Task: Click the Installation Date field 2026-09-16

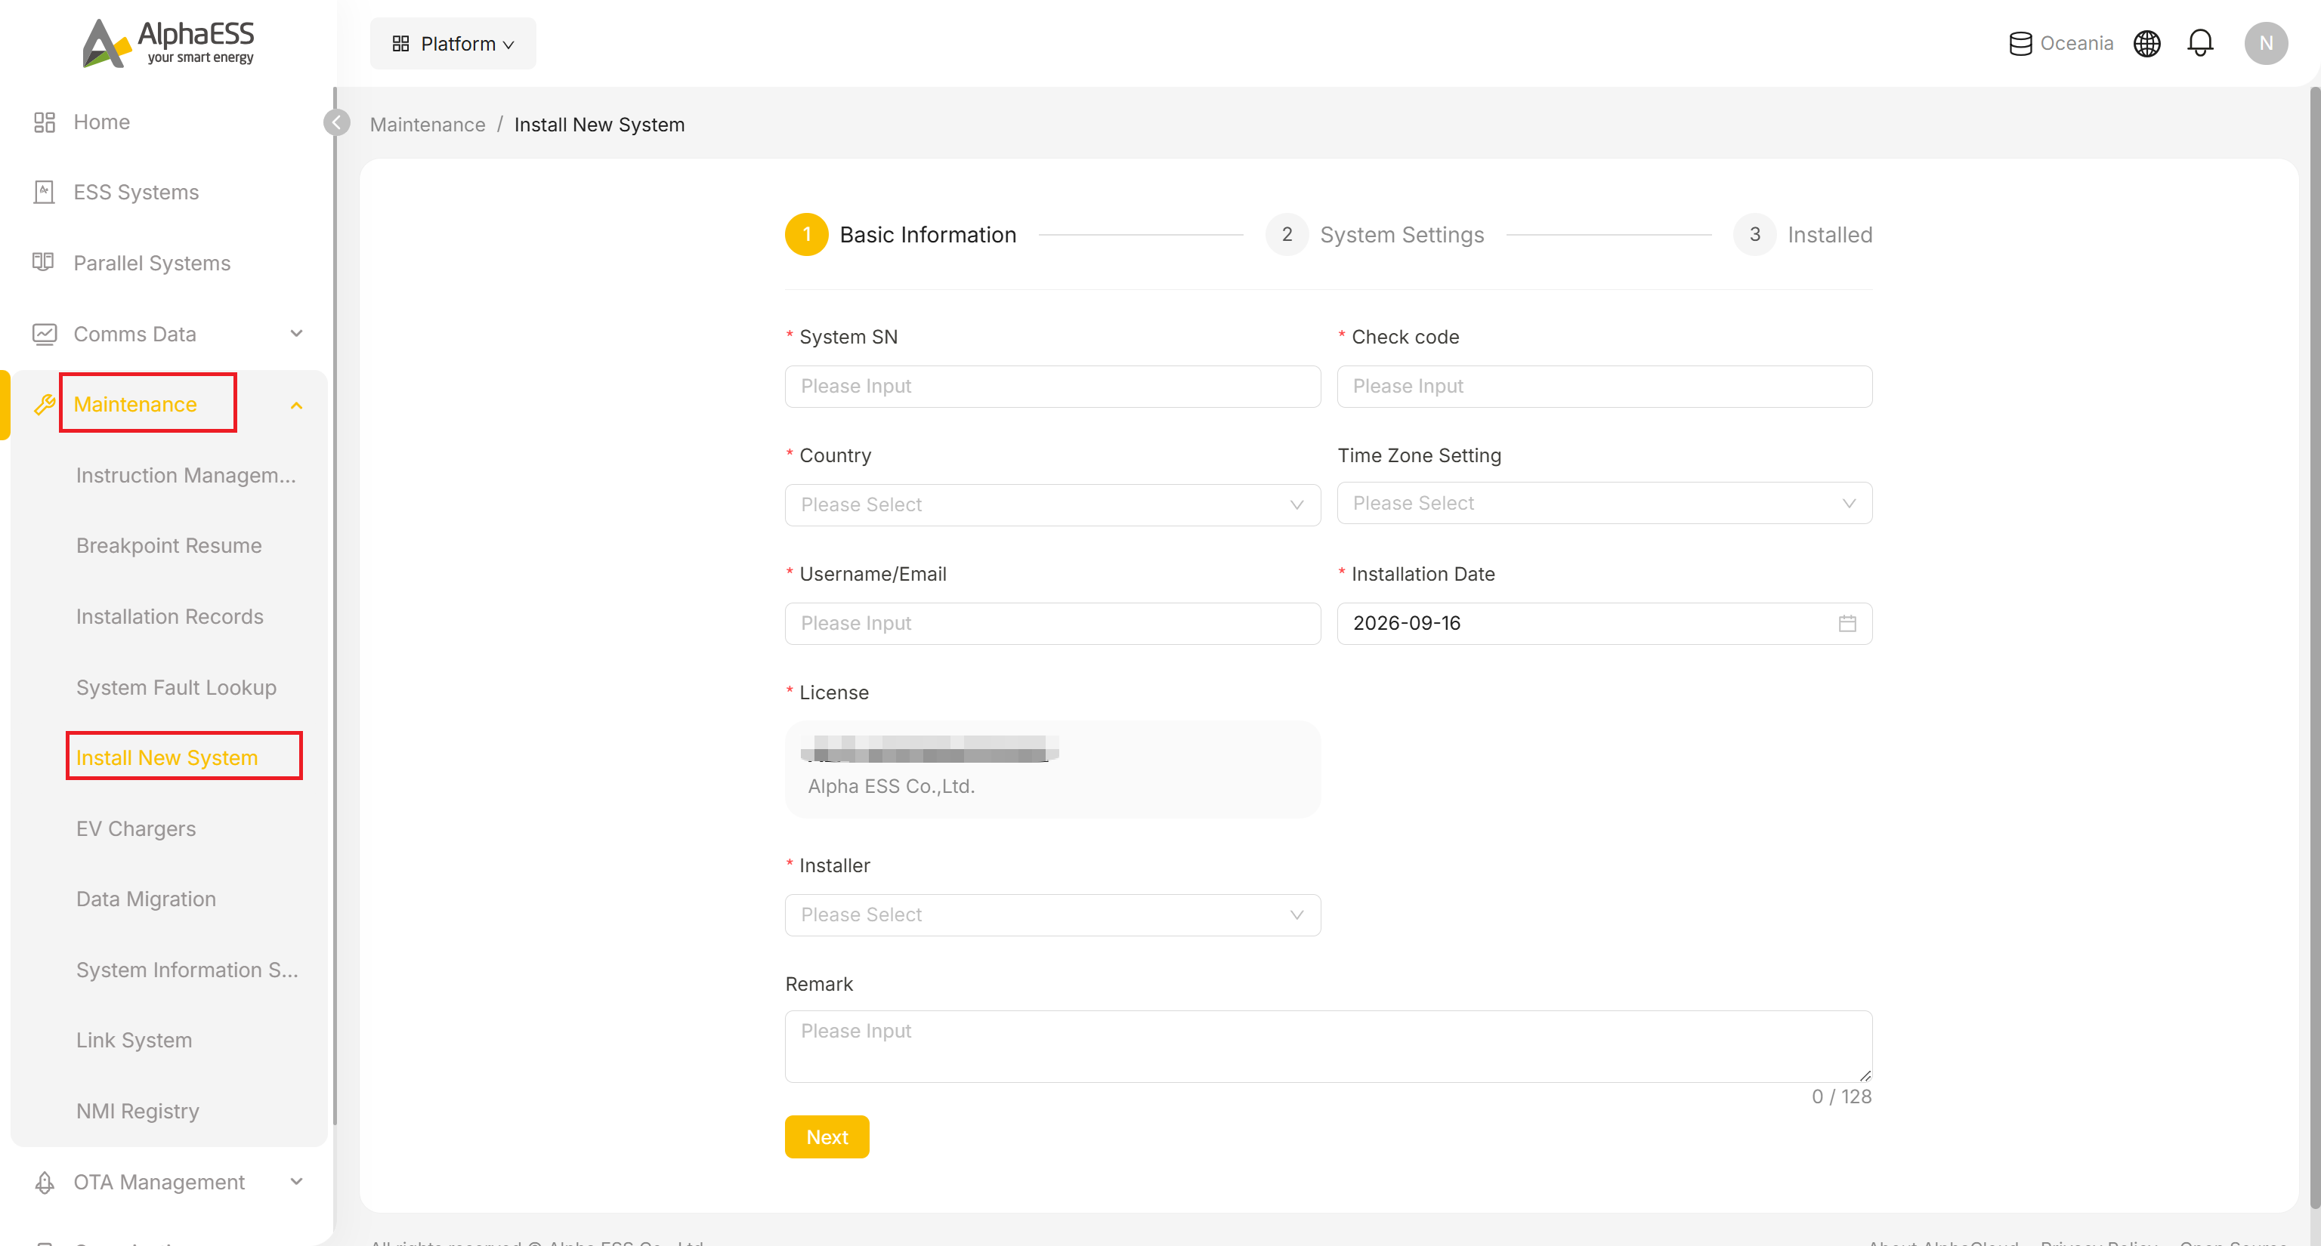Action: coord(1604,624)
